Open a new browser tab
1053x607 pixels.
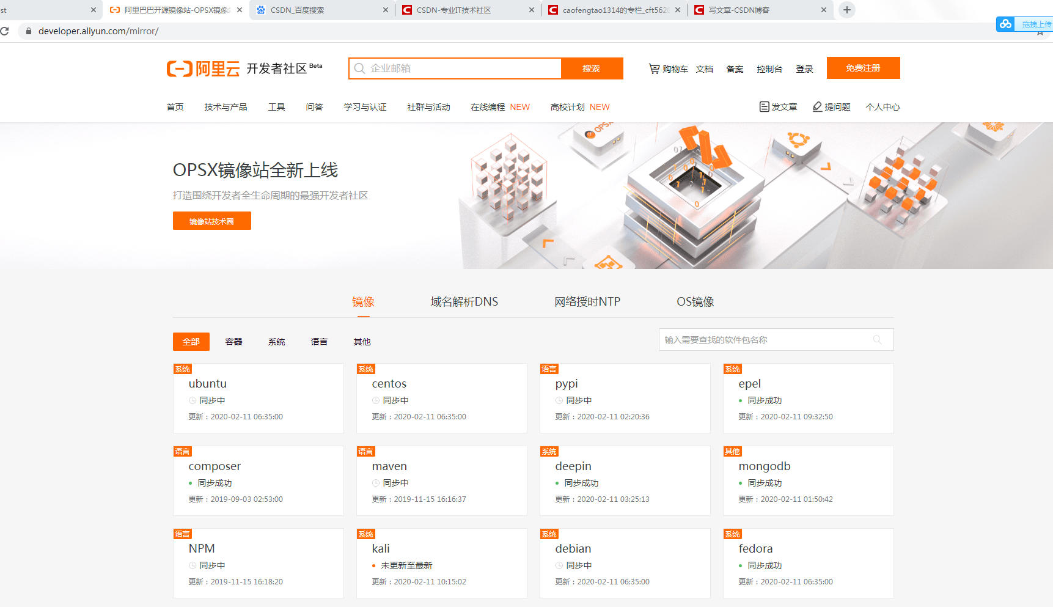tap(847, 10)
